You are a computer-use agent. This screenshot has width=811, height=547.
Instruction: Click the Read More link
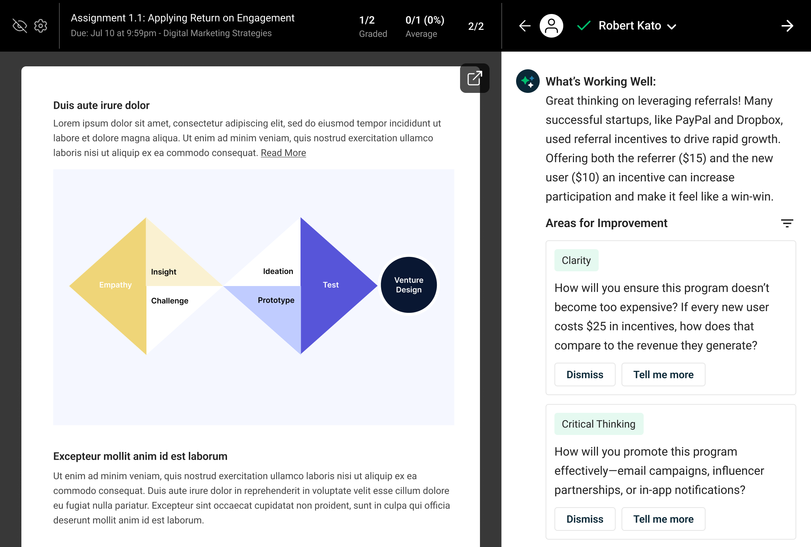(x=283, y=153)
